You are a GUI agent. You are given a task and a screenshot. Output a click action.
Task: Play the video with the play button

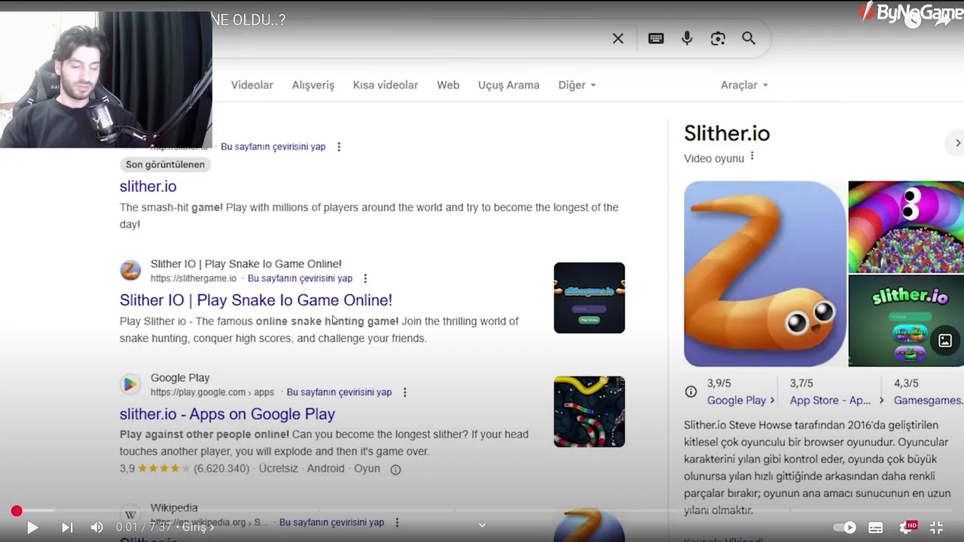[x=32, y=528]
